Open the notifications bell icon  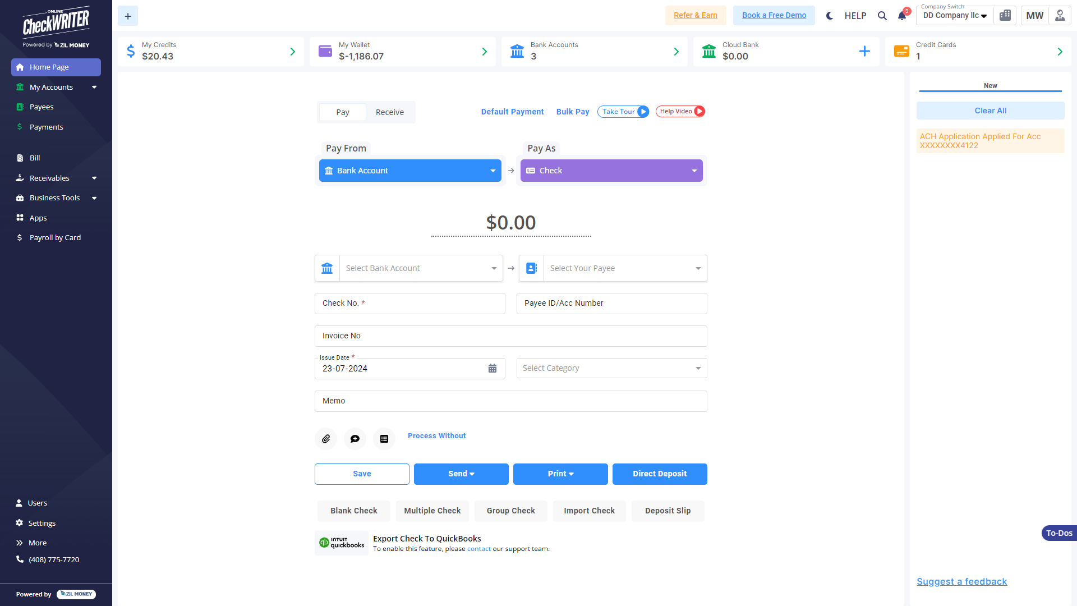click(x=902, y=16)
